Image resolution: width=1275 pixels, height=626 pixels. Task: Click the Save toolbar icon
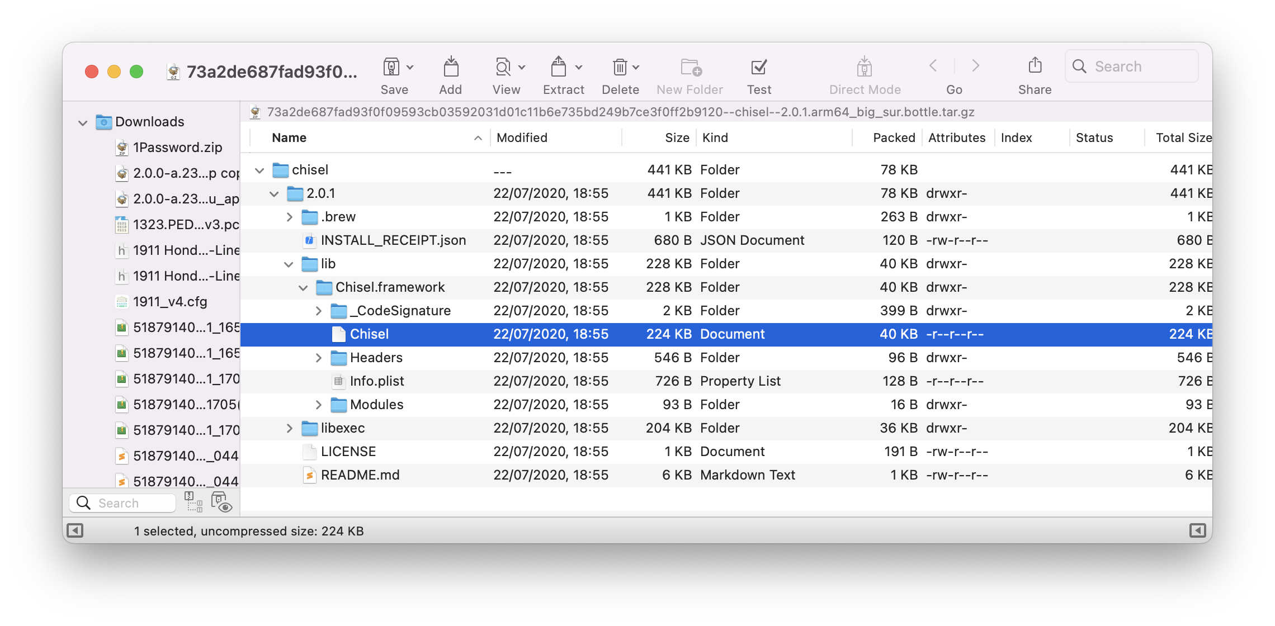click(391, 67)
